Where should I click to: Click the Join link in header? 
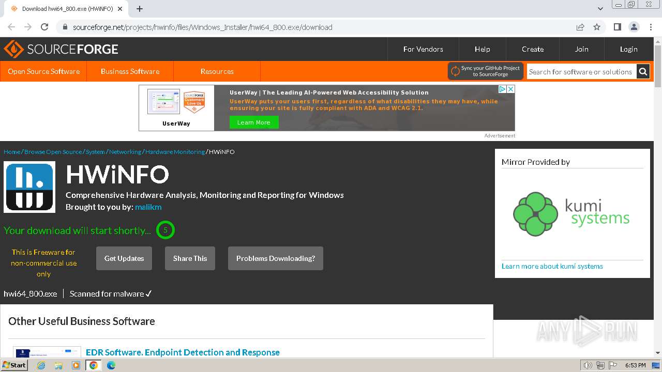pos(581,49)
